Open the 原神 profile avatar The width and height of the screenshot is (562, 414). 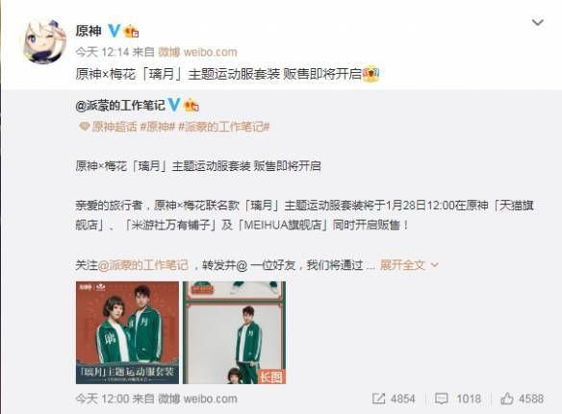click(x=45, y=41)
